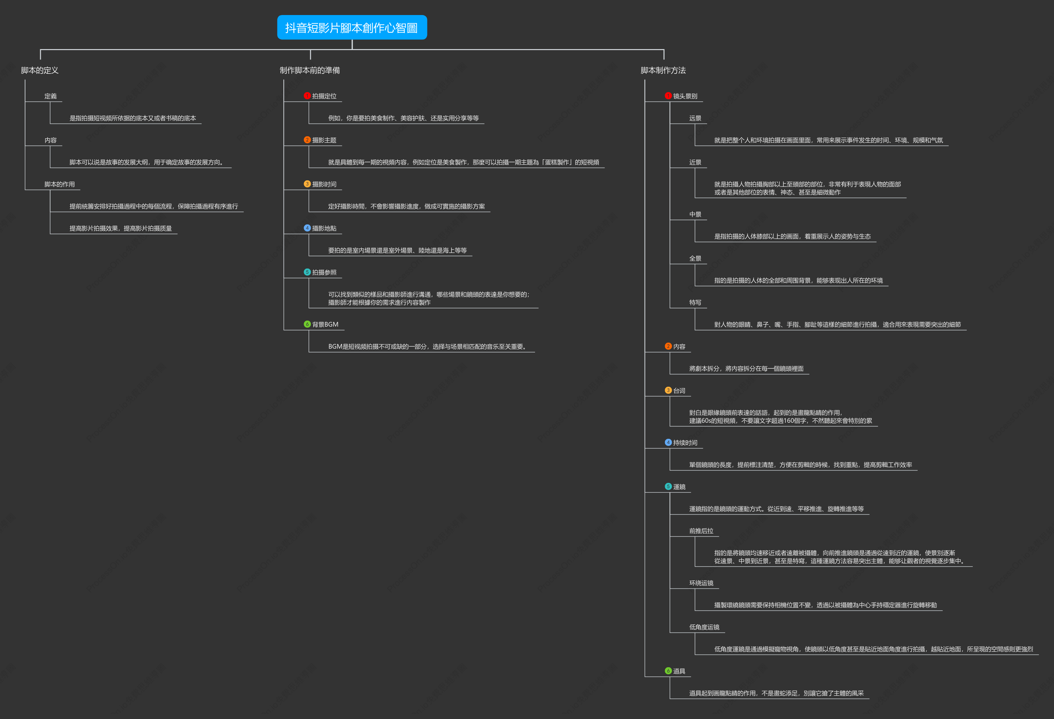Click the text starting '定好攝影時間'
This screenshot has width=1054, height=719.
[x=406, y=206]
